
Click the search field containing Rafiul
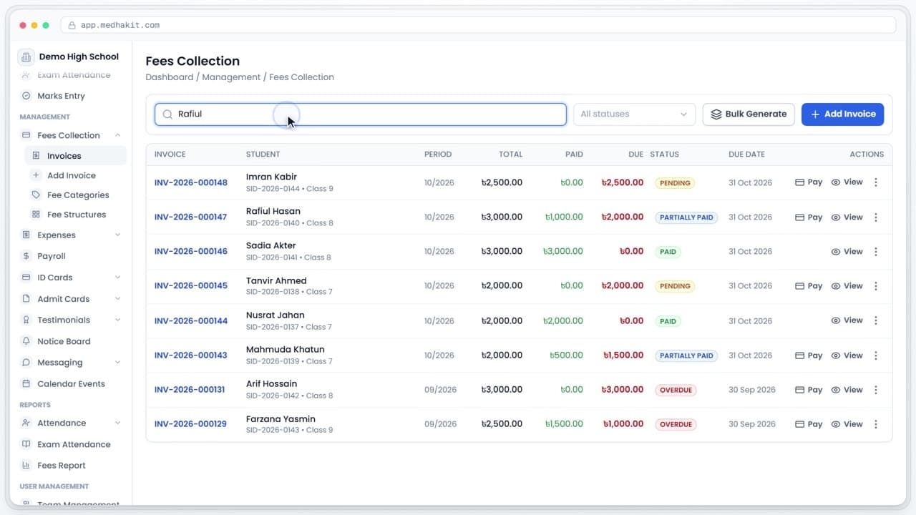pyautogui.click(x=361, y=114)
